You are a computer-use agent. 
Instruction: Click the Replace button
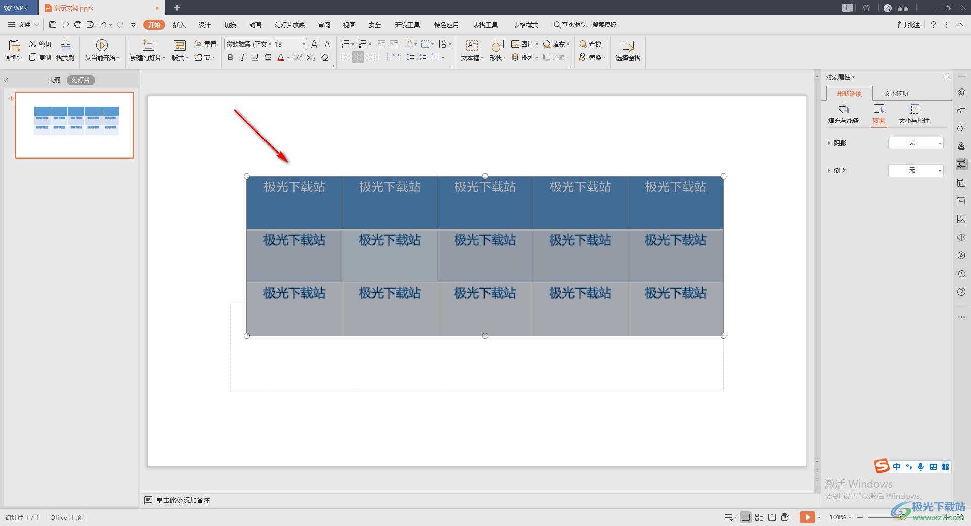point(593,57)
